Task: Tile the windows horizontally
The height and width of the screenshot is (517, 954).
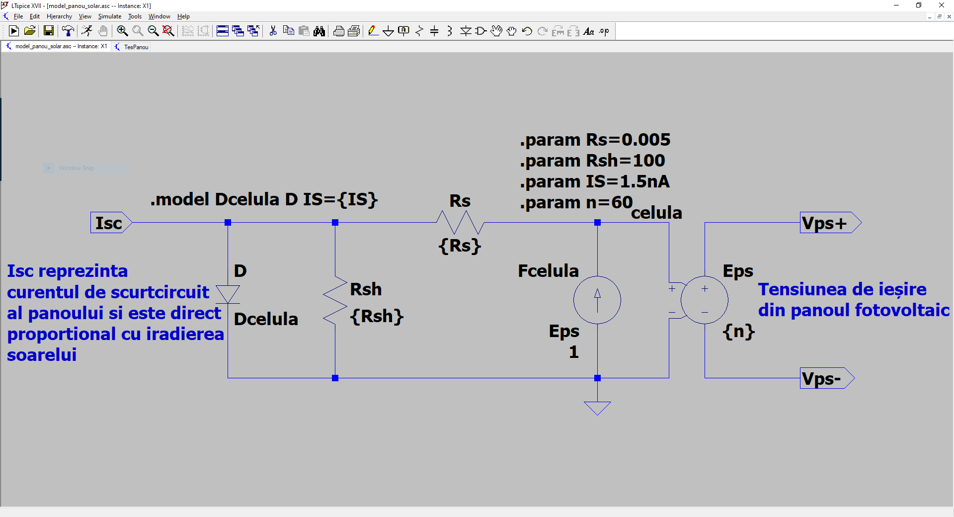Action: point(223,31)
